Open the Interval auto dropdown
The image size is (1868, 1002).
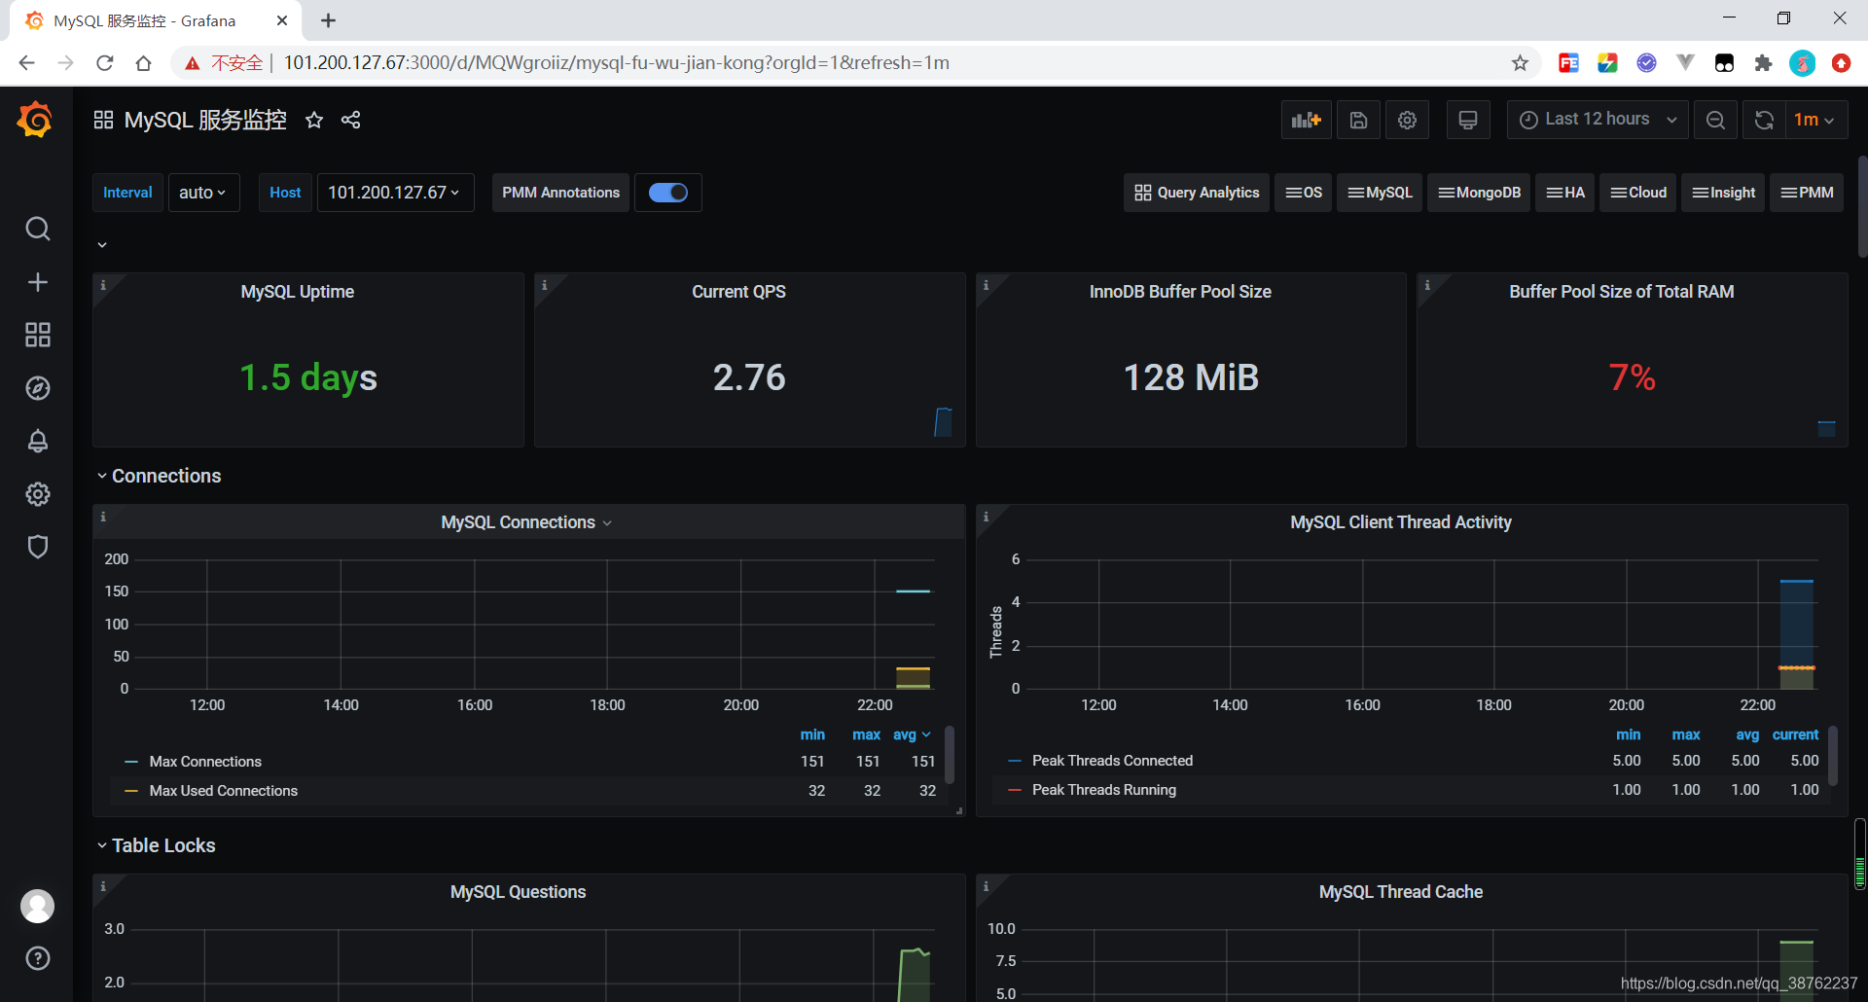203,193
